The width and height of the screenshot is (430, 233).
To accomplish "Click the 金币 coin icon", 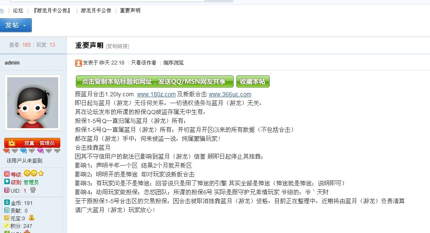I will [7, 203].
